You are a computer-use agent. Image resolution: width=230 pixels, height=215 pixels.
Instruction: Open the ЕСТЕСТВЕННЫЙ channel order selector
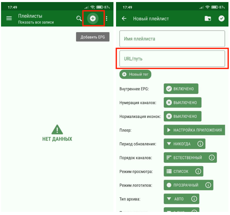click(x=185, y=158)
